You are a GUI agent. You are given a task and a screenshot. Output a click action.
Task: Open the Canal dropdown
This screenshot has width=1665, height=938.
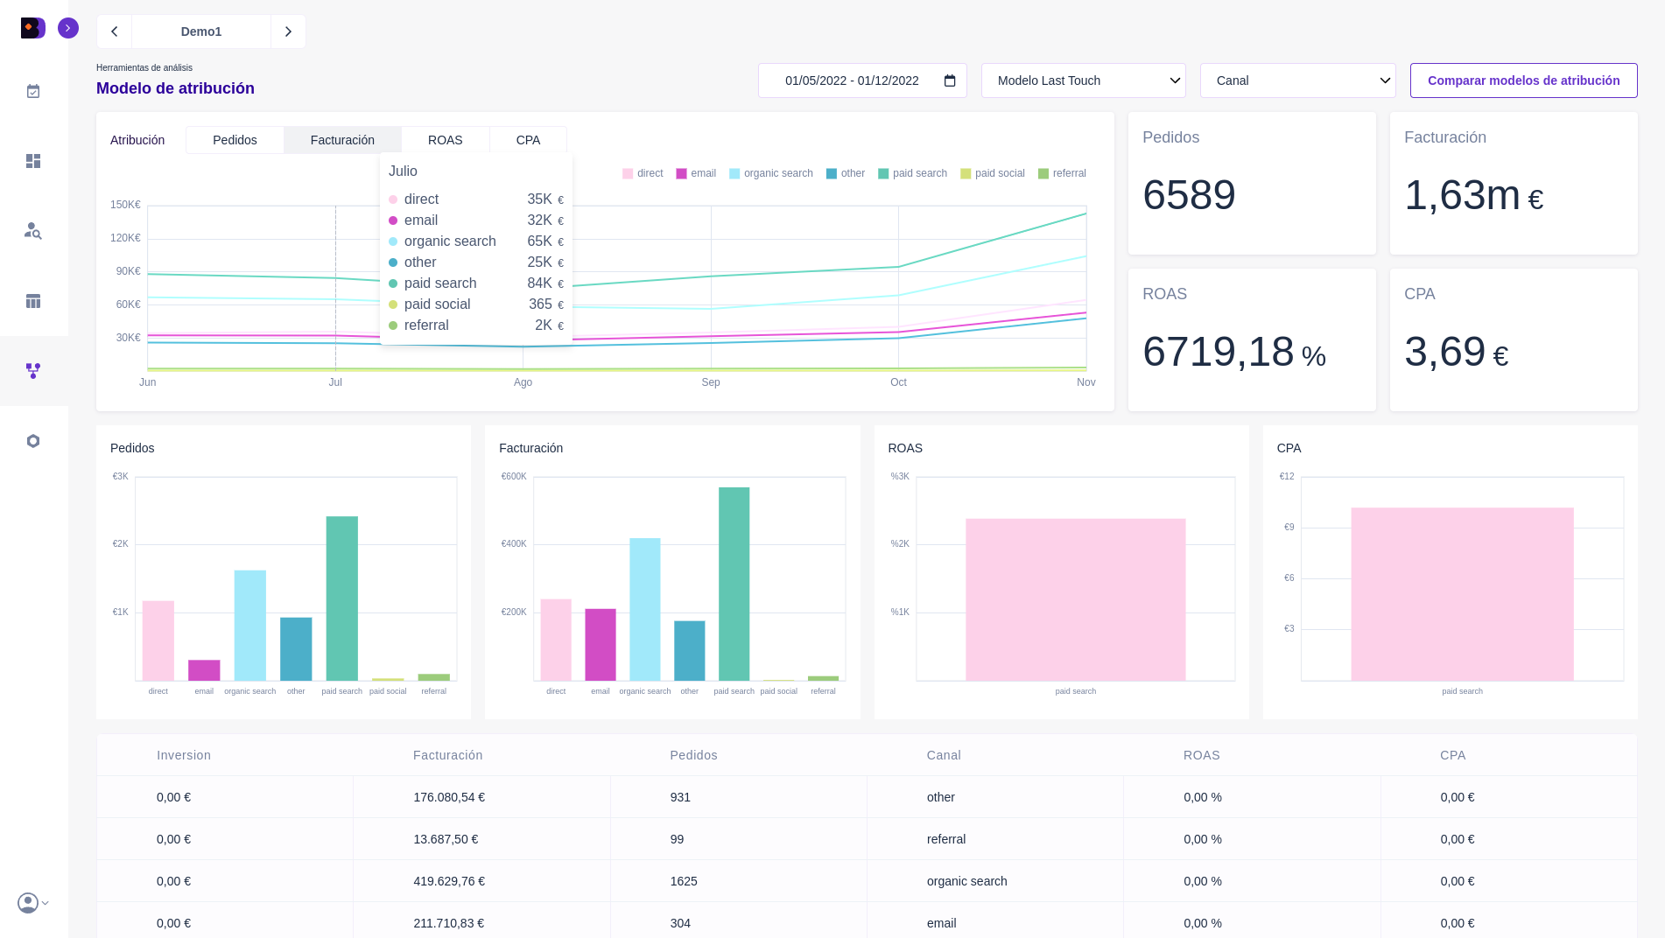click(1298, 80)
